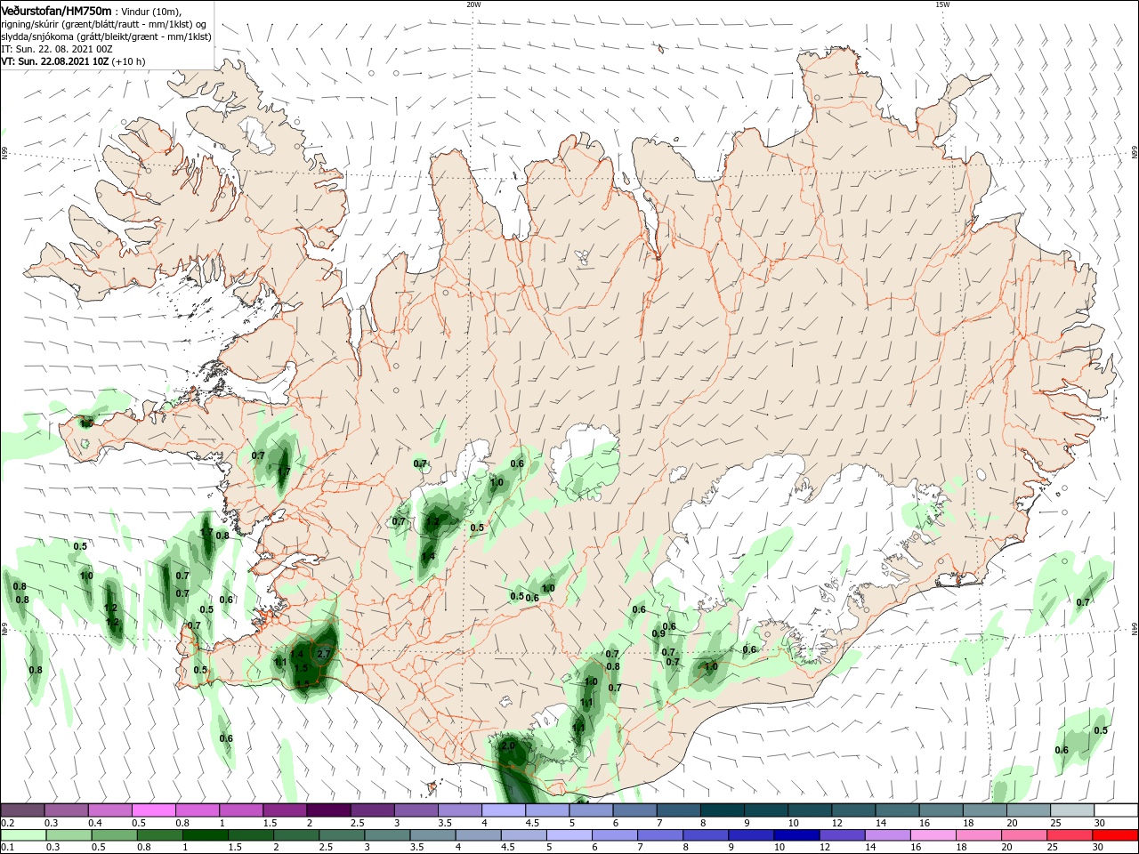Select deep navy blue 10 rain legend swatch
The width and height of the screenshot is (1139, 854).
[x=796, y=835]
